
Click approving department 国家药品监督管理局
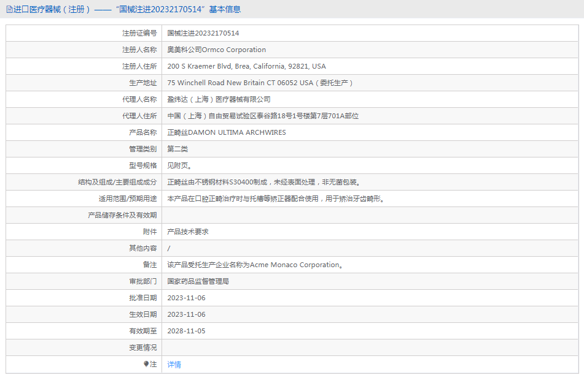198,281
